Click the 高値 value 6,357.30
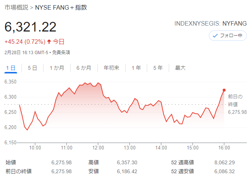252x178 pixels. 127,162
